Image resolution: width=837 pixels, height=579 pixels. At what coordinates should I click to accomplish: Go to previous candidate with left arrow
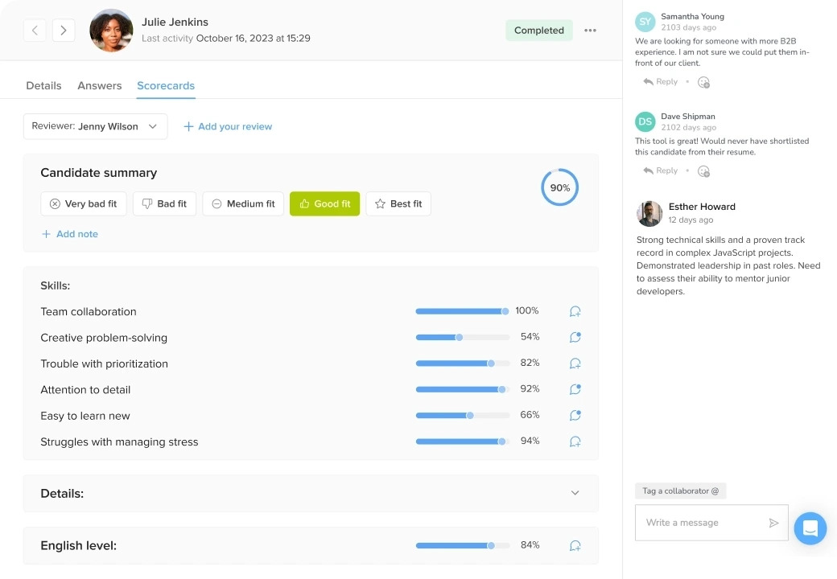tap(35, 31)
